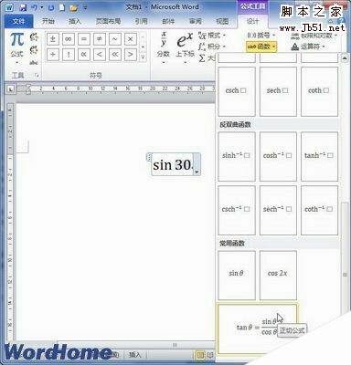Open the Radical dropdown
The image size is (351, 365).
[212, 36]
